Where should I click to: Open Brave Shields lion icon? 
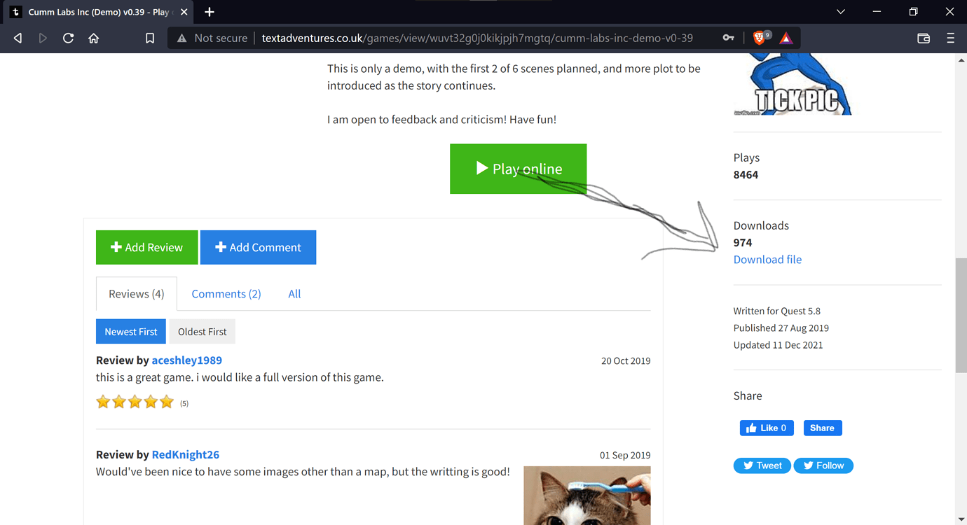pos(760,38)
